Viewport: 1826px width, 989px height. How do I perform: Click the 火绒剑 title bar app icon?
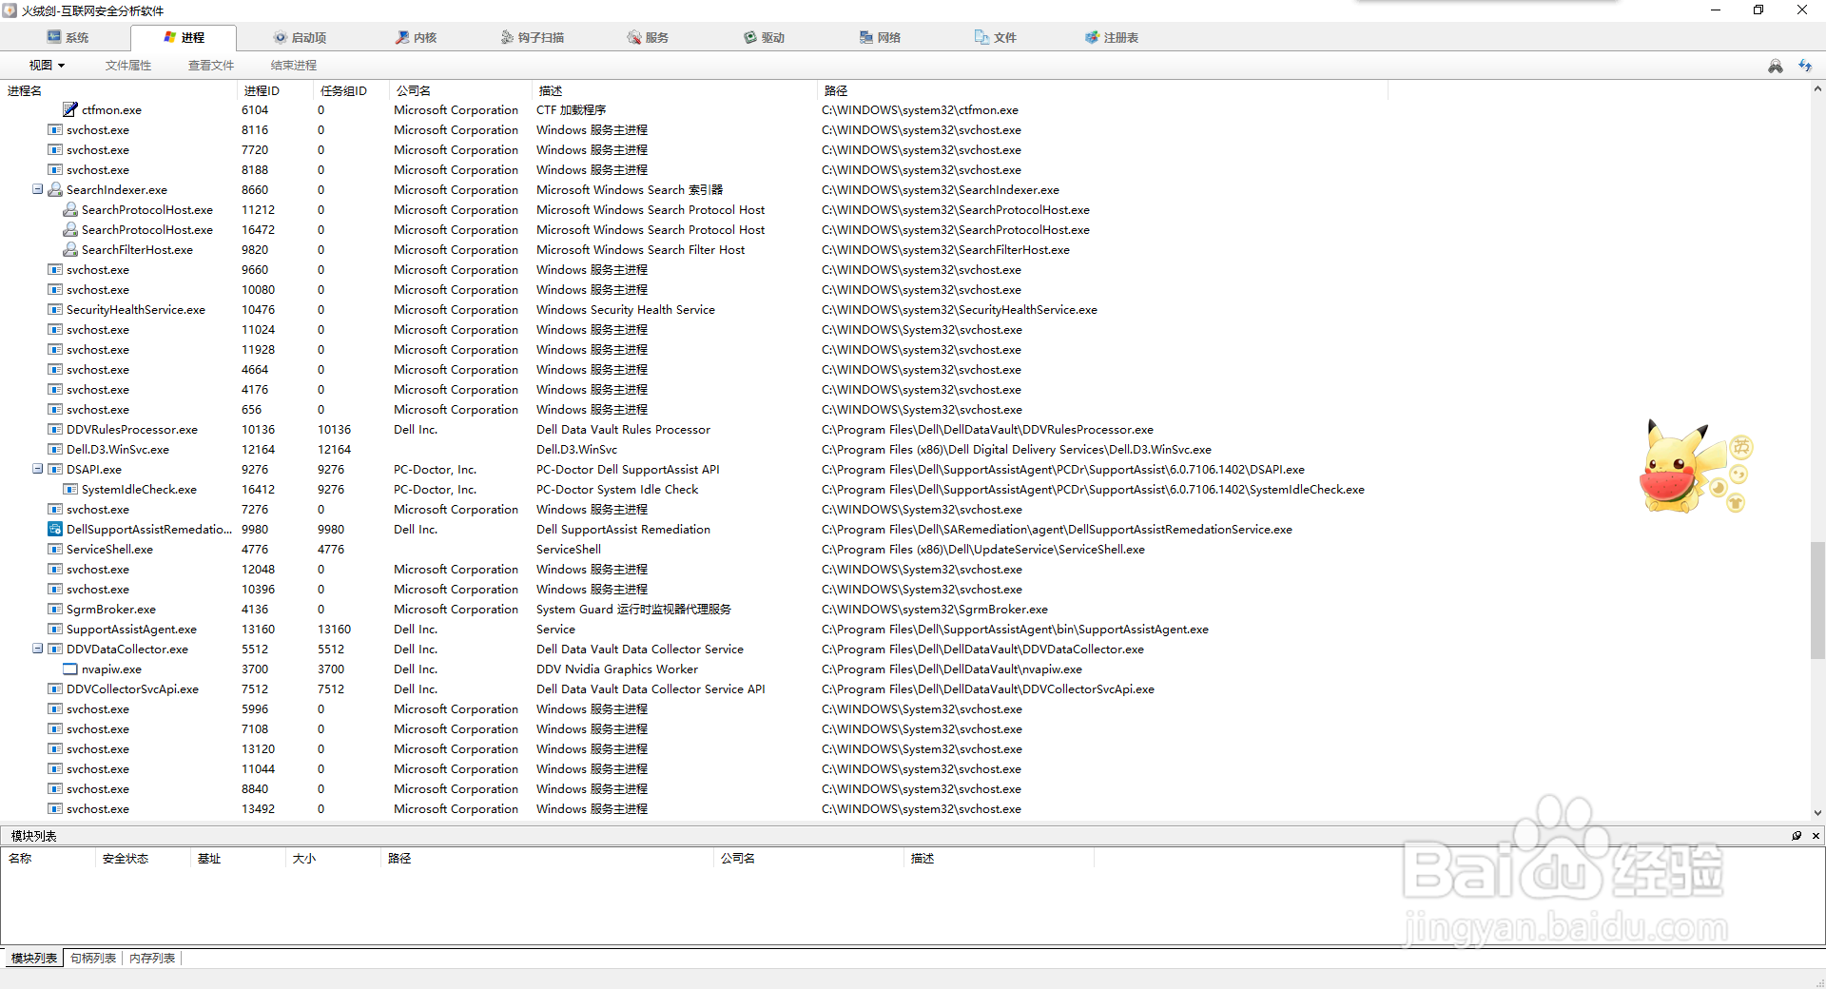[x=10, y=10]
